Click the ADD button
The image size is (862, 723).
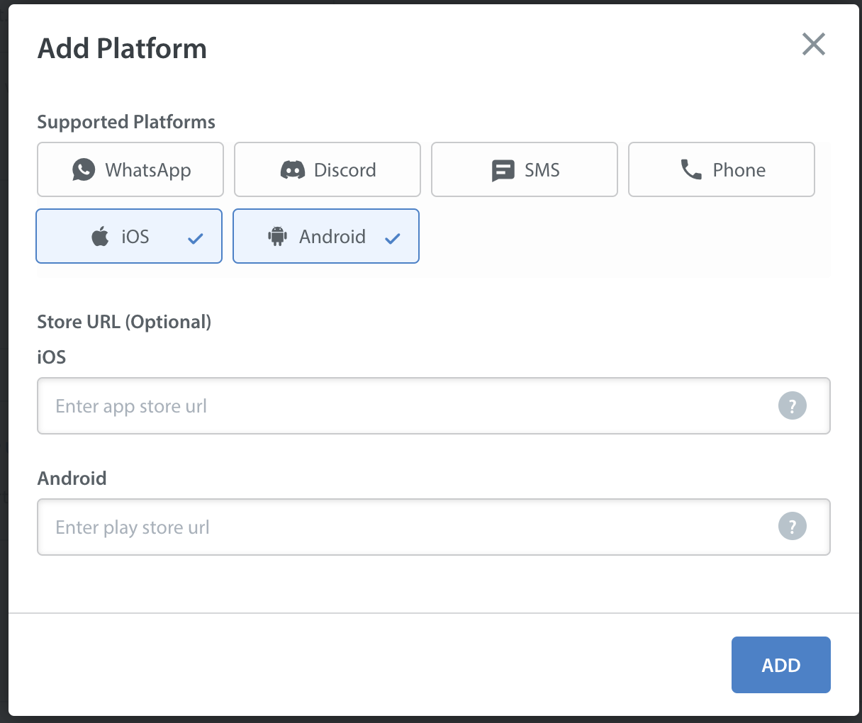tap(781, 665)
